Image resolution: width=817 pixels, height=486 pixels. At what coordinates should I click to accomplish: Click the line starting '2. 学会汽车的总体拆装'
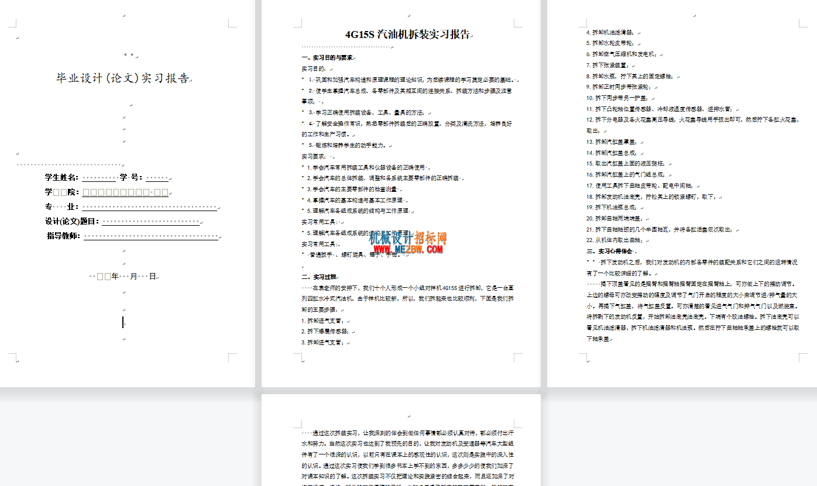[x=383, y=178]
